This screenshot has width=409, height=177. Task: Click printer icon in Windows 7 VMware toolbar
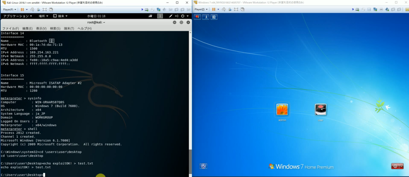(381, 10)
